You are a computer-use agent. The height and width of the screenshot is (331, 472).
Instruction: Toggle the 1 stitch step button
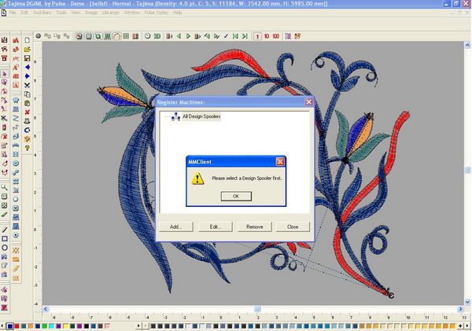click(257, 35)
